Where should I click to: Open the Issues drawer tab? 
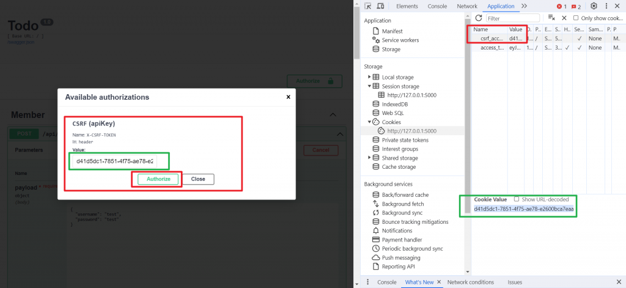(x=515, y=282)
